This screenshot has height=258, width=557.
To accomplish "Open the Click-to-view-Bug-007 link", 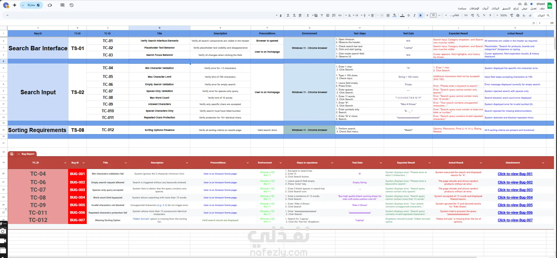I will [x=515, y=220].
